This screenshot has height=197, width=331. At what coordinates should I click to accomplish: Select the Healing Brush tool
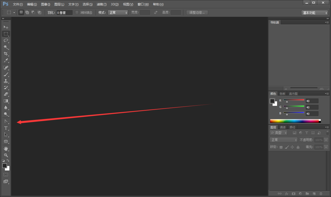pos(6,68)
